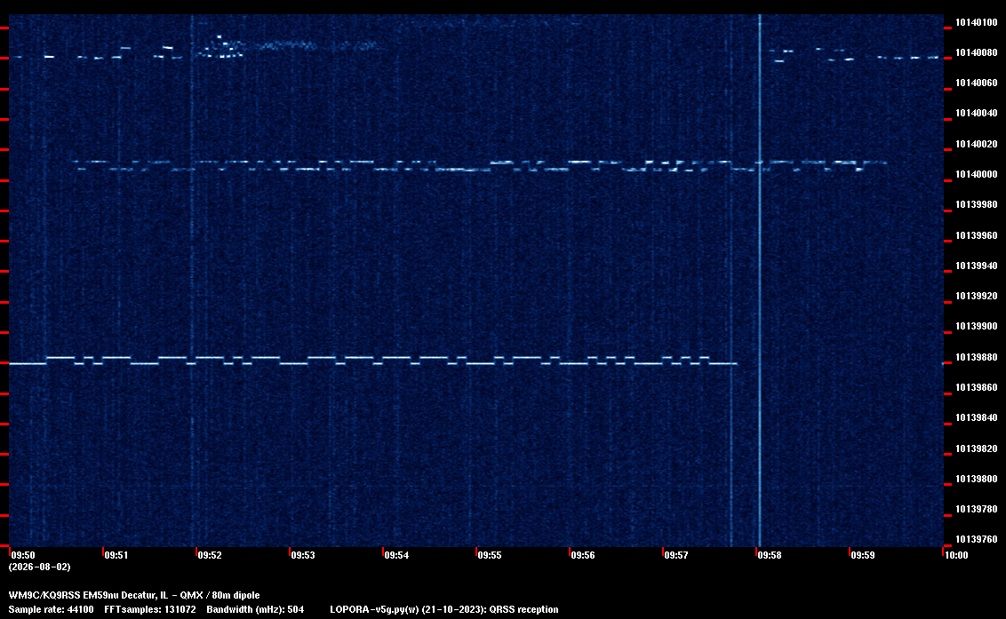Click the 09:51 time label
This screenshot has height=619, width=1006.
pos(116,555)
